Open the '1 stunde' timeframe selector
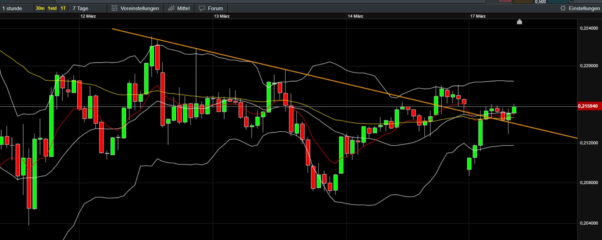This screenshot has width=602, height=240. (16, 8)
